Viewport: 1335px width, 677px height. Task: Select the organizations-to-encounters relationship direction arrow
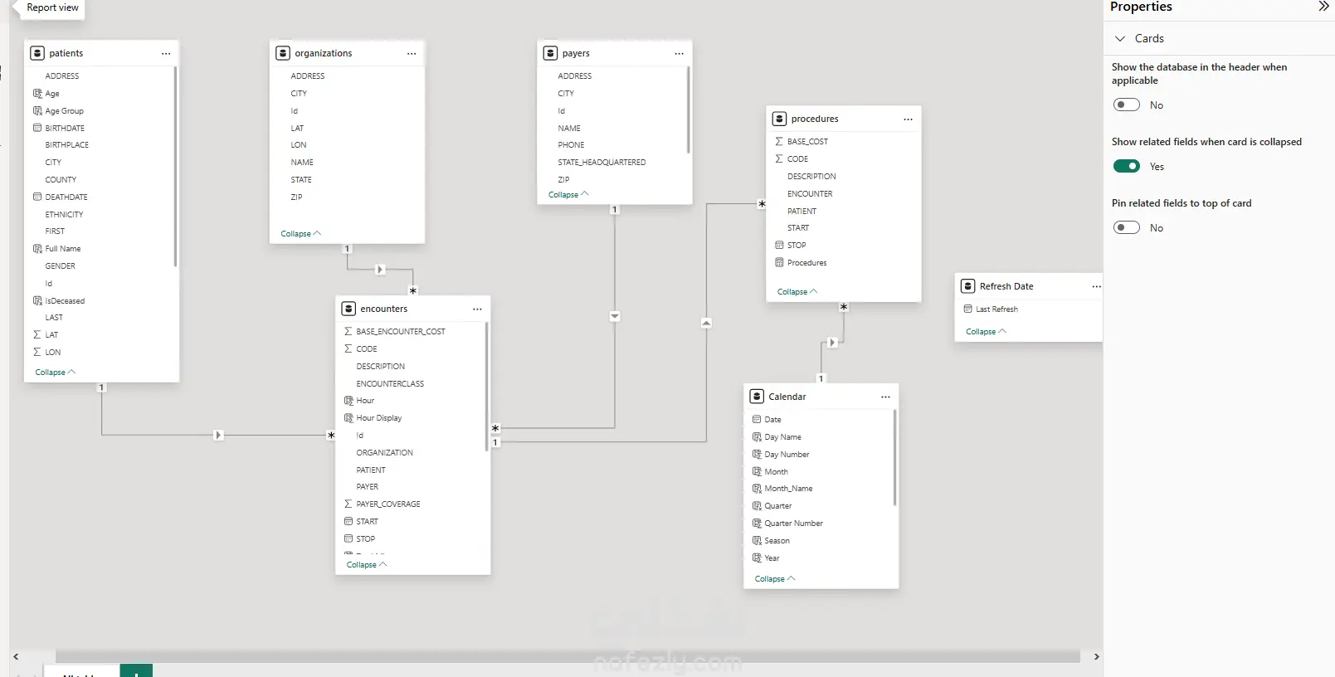[x=380, y=269]
